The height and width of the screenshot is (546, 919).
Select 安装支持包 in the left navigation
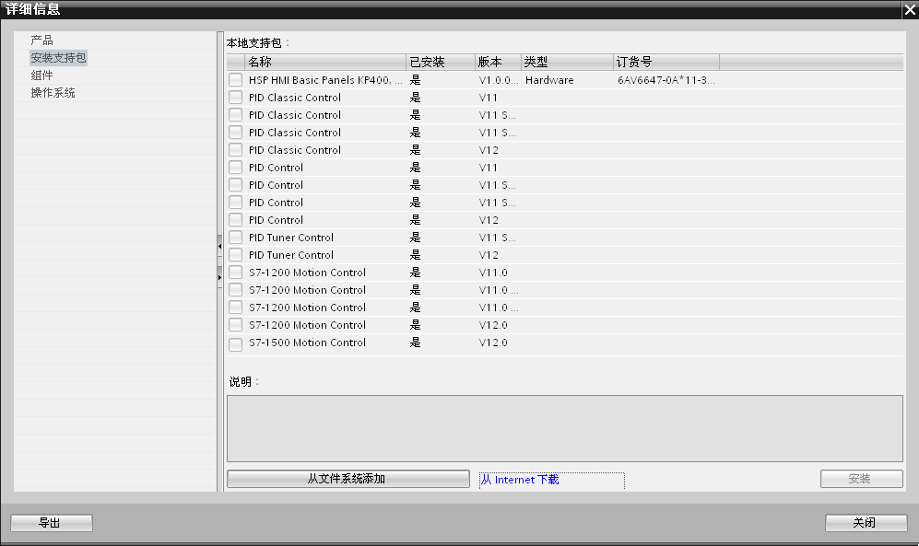(x=59, y=58)
